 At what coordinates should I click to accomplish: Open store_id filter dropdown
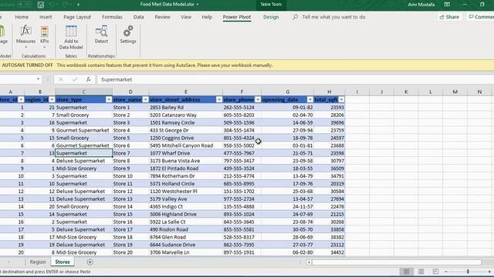point(21,99)
